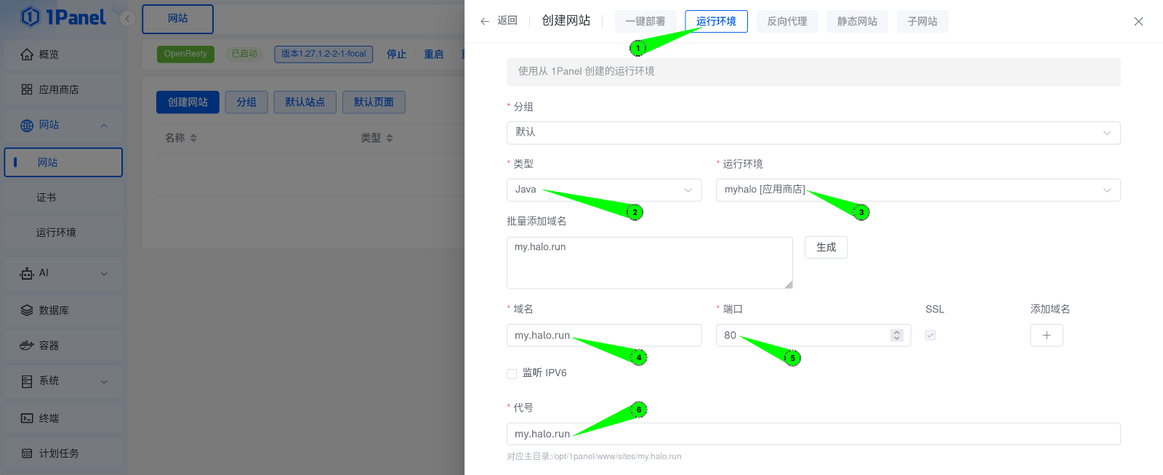Open the 类型 dropdown showing Java

tap(604, 190)
